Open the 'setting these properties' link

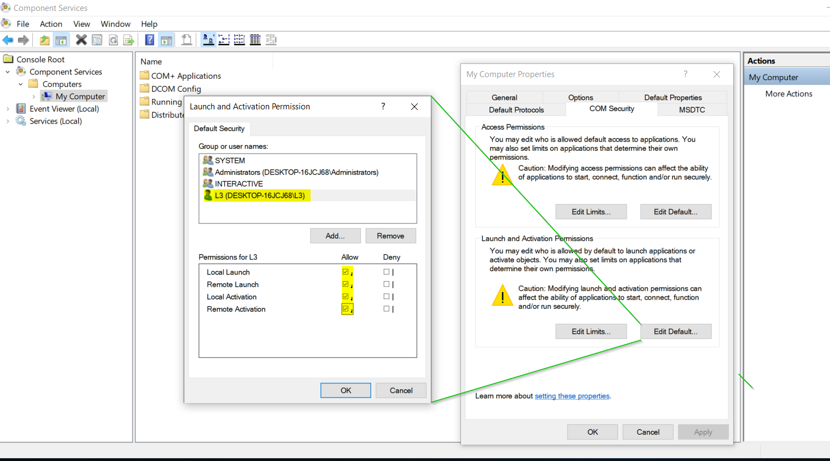tap(572, 396)
